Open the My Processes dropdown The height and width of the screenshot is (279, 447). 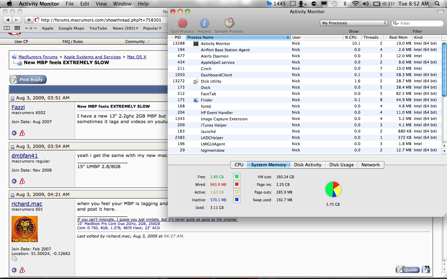point(354,23)
